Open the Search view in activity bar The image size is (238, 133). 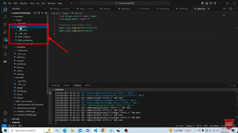pos(5,17)
